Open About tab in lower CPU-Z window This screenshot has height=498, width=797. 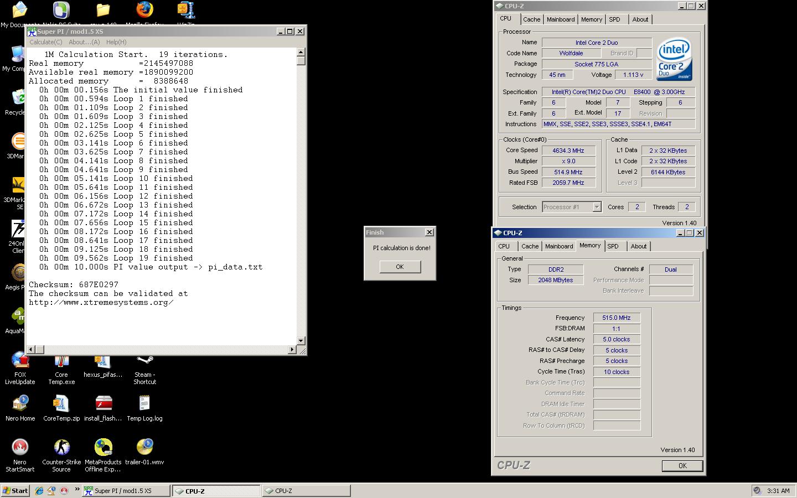pos(639,246)
